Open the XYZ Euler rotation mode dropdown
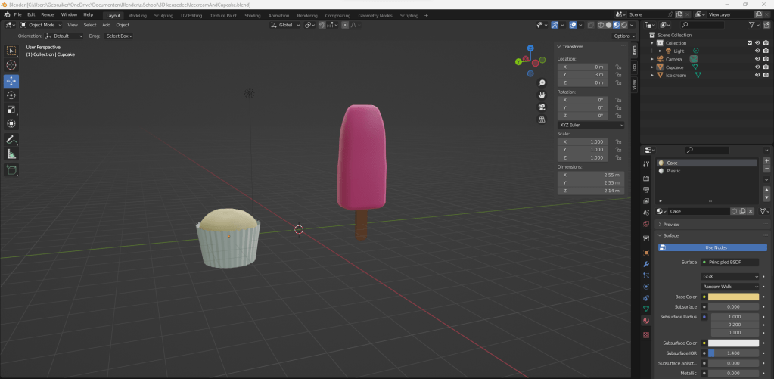774x379 pixels. 591,124
